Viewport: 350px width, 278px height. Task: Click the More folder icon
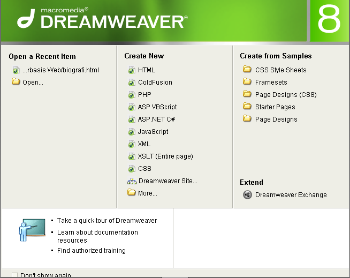(x=132, y=192)
